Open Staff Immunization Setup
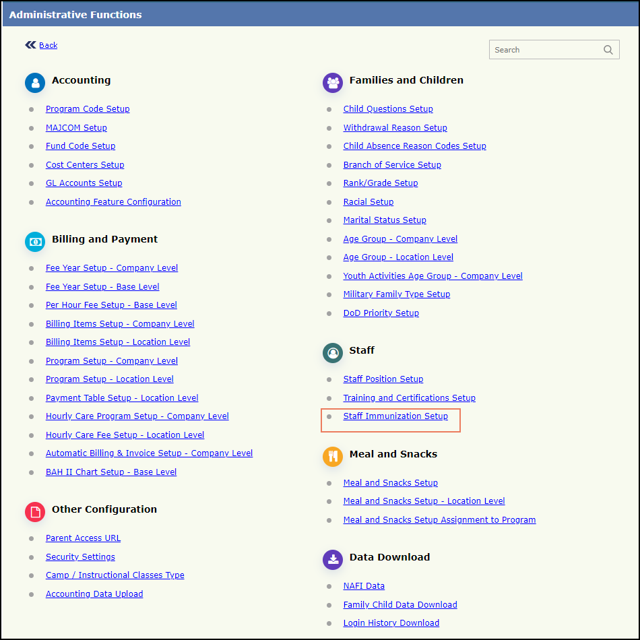640x640 pixels. click(x=395, y=416)
